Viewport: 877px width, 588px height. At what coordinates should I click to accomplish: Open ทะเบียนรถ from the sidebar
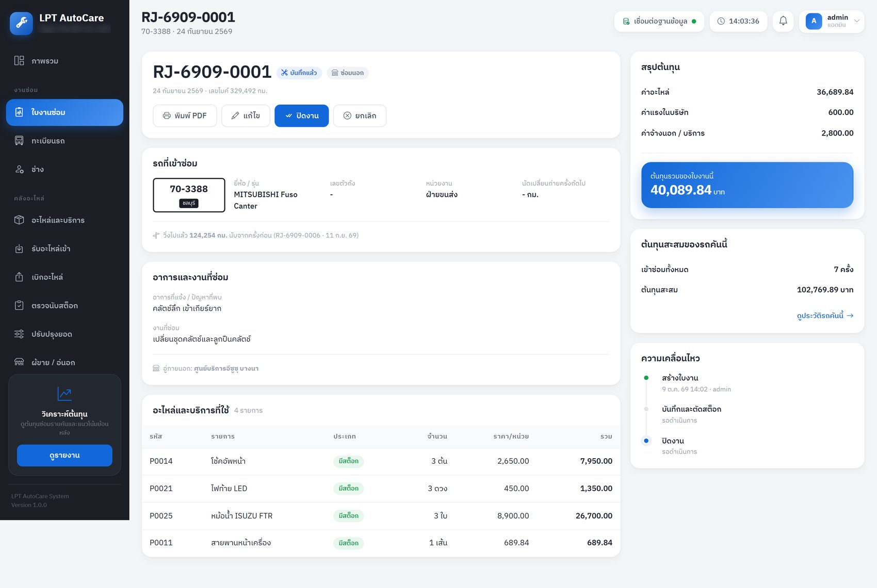coord(64,141)
